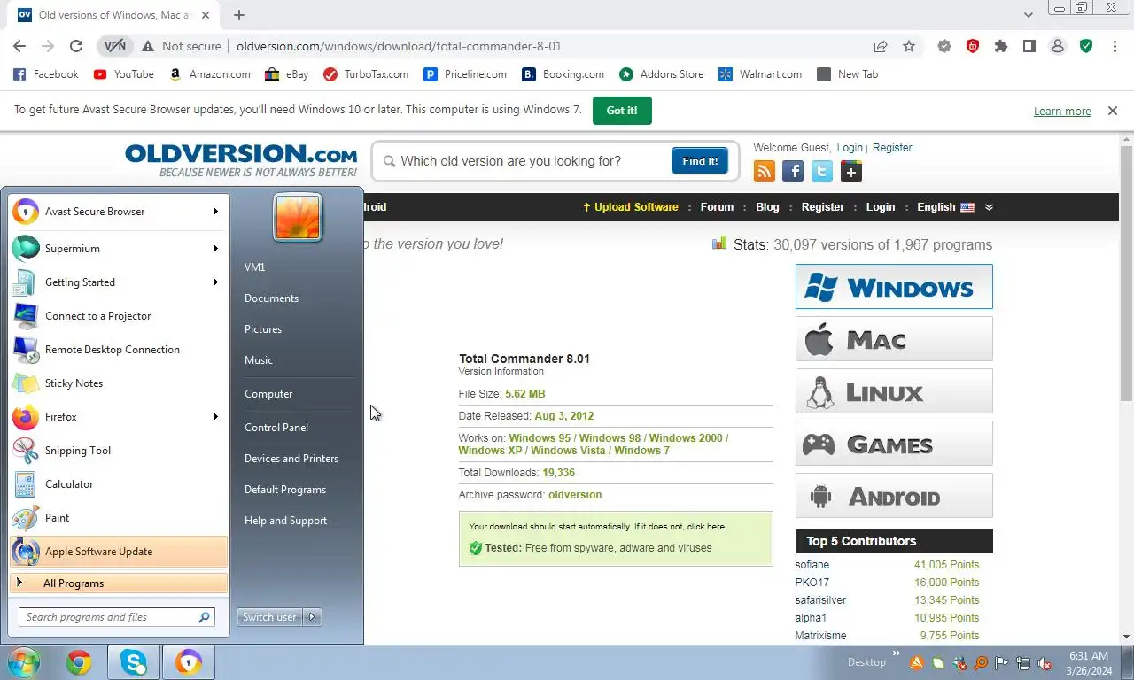Show hidden toolbar items via Desktop chevron

tap(896, 654)
